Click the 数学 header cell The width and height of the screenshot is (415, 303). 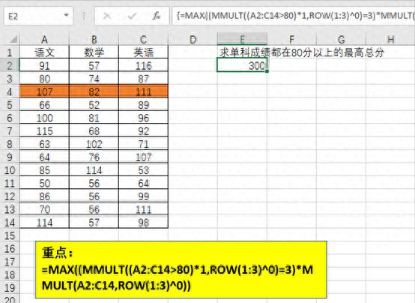coord(94,52)
